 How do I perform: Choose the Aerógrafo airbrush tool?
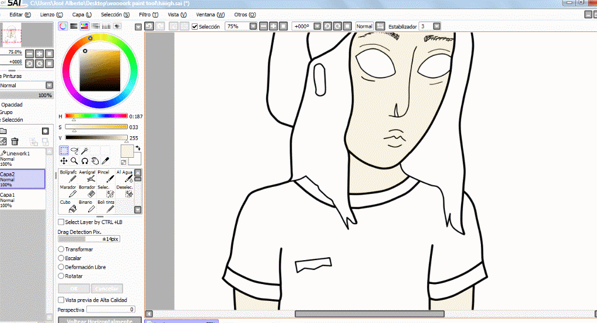pyautogui.click(x=87, y=176)
